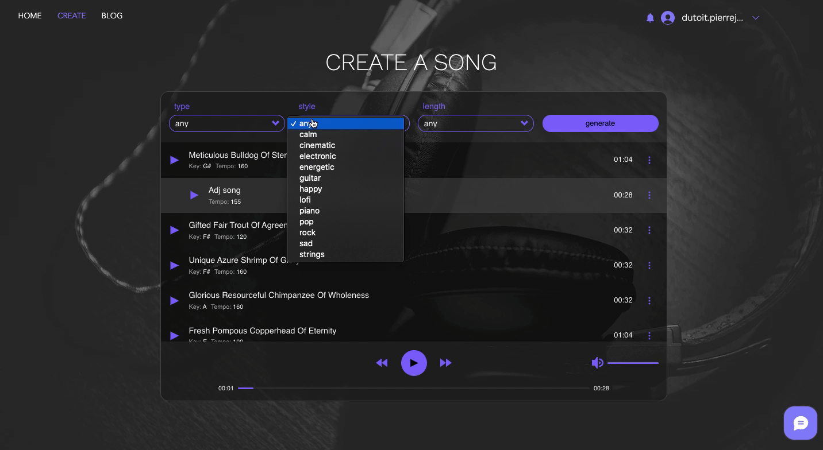This screenshot has height=450, width=823.
Task: Choose 'guitar' style option
Action: point(346,178)
